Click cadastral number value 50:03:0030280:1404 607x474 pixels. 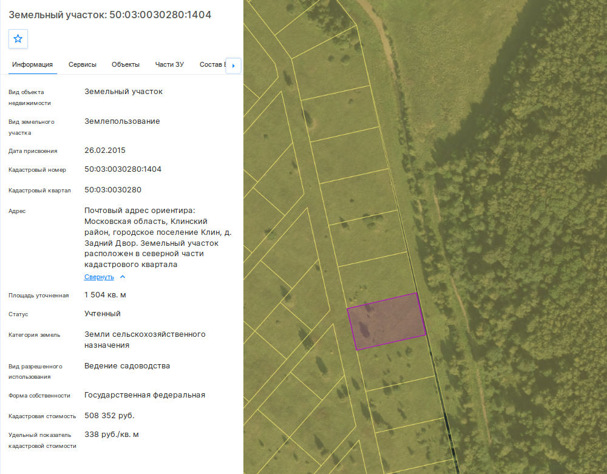[123, 169]
